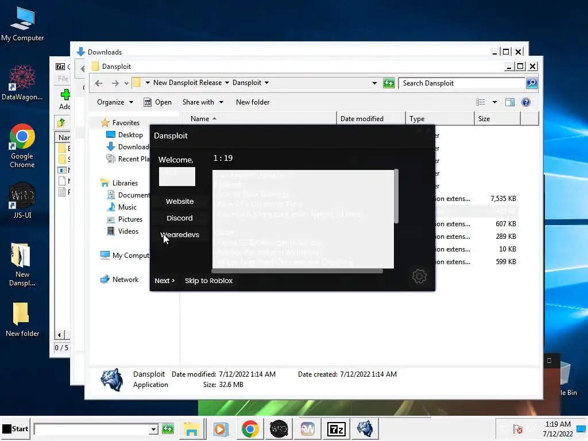Image resolution: width=588 pixels, height=441 pixels.
Task: Click the change view icon
Action: (481, 102)
